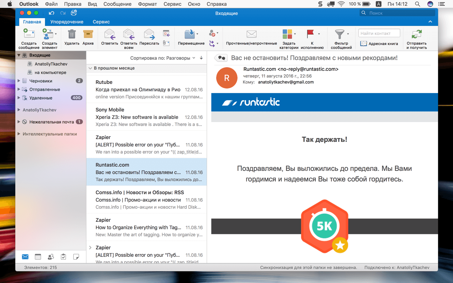453x283 pixels.
Task: Click the Create Message (Создать сообщение) icon
Action: coord(29,34)
